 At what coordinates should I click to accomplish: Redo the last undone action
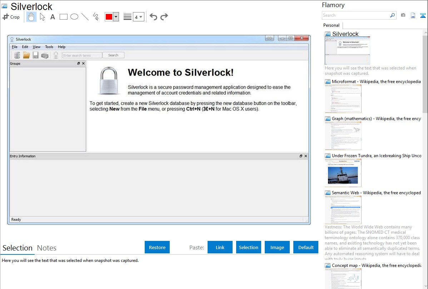pyautogui.click(x=164, y=17)
